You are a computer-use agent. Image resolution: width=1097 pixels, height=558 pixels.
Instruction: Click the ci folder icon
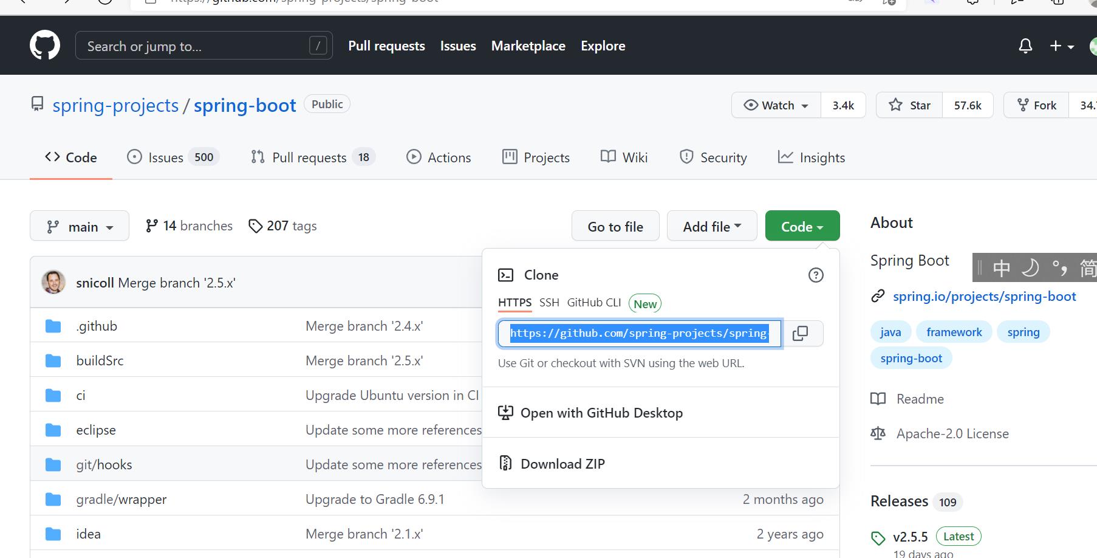coord(53,396)
